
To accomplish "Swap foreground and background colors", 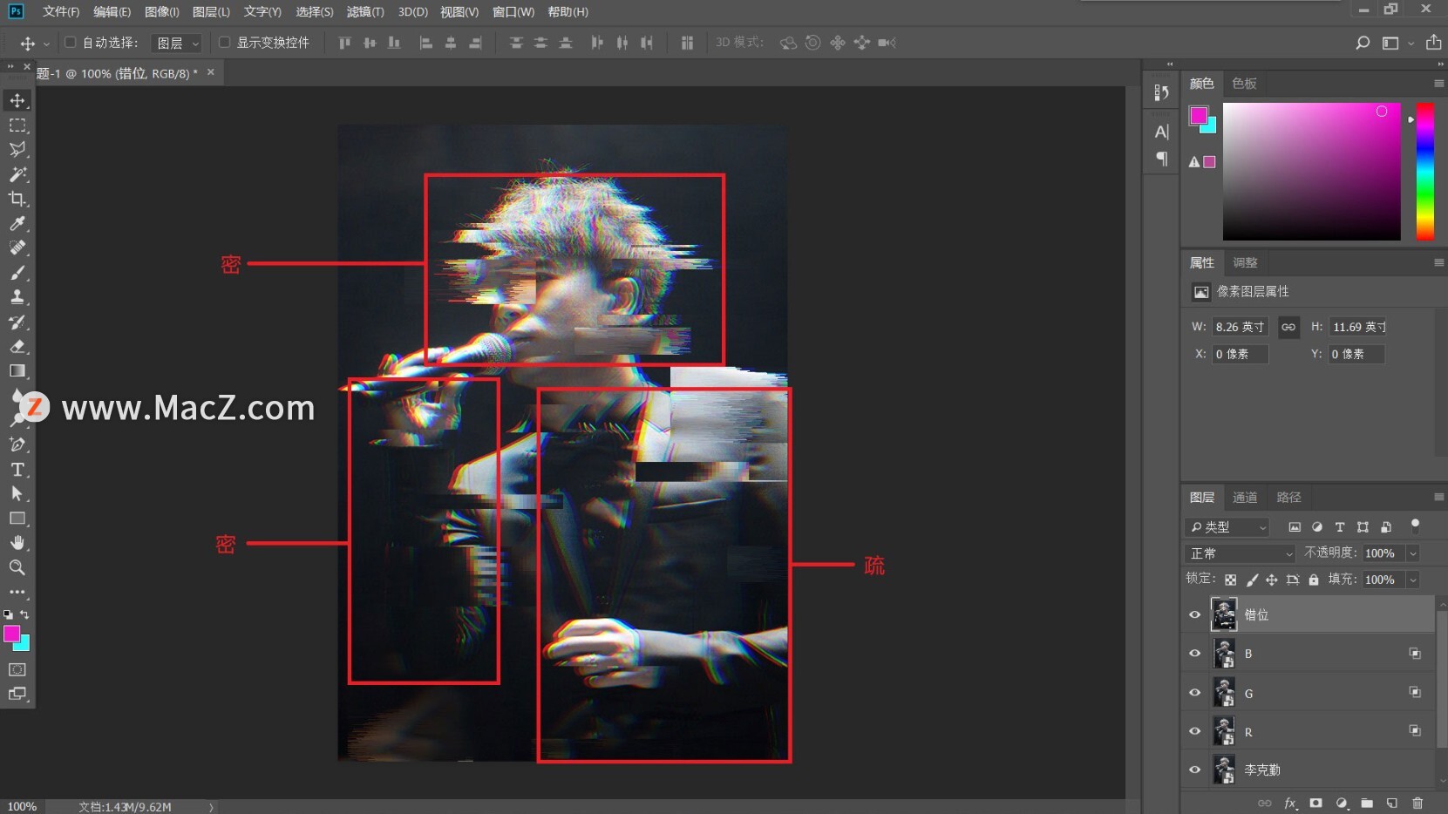I will 24,614.
